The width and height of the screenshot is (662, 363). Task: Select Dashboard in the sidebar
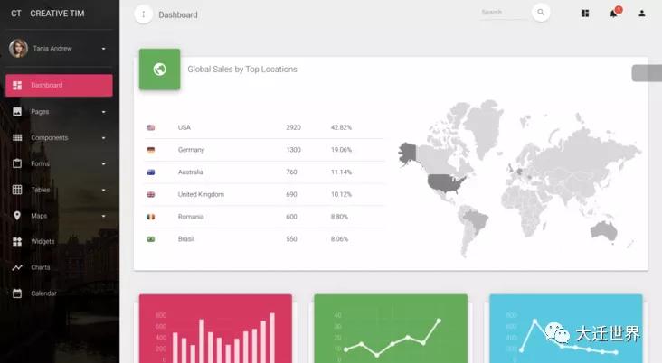[59, 86]
